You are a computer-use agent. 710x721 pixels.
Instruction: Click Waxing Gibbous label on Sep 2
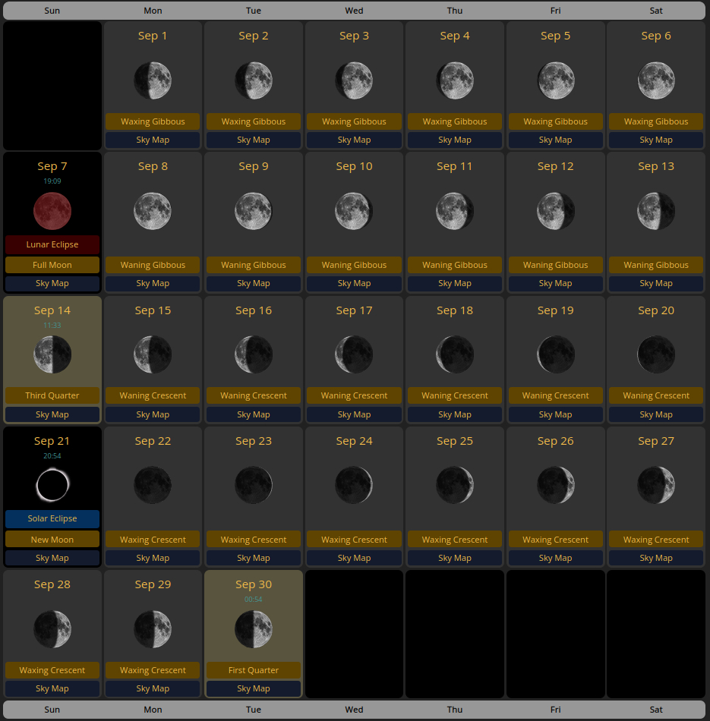coord(254,121)
